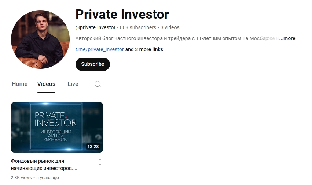312x185 pixels.
Task: Click the 'Private Investor' channel name heading
Action: point(122,14)
